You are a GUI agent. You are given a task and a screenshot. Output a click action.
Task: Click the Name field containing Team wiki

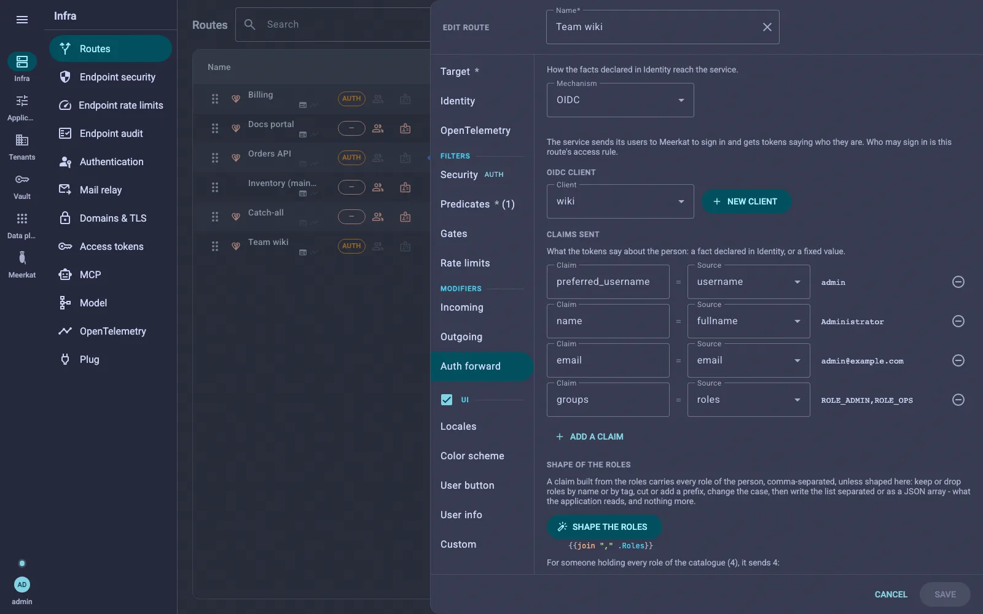point(663,27)
